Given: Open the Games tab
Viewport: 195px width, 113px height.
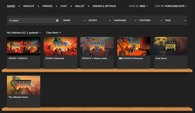Looking at the screenshot, I should point(11,6).
